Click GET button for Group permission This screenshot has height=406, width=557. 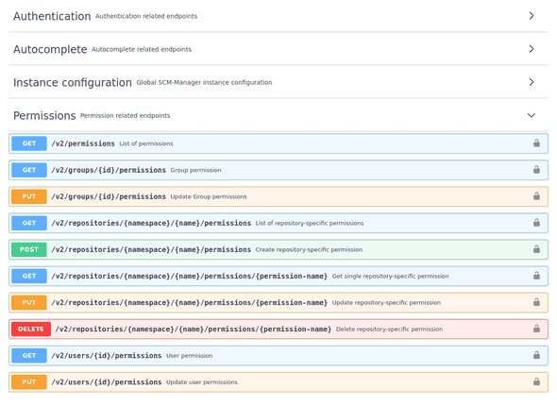point(29,170)
